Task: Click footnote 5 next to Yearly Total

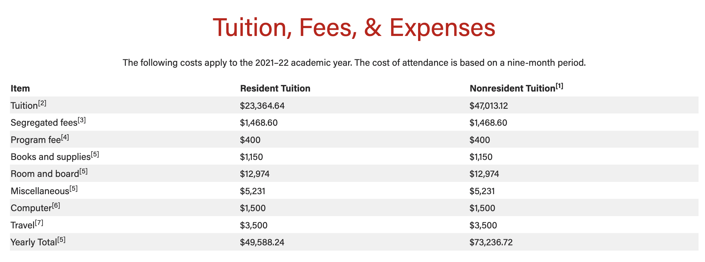Action: coord(61,240)
